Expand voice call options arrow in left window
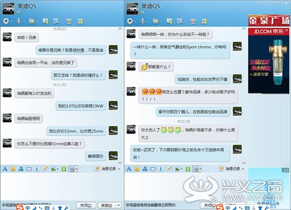 [x=24, y=22]
